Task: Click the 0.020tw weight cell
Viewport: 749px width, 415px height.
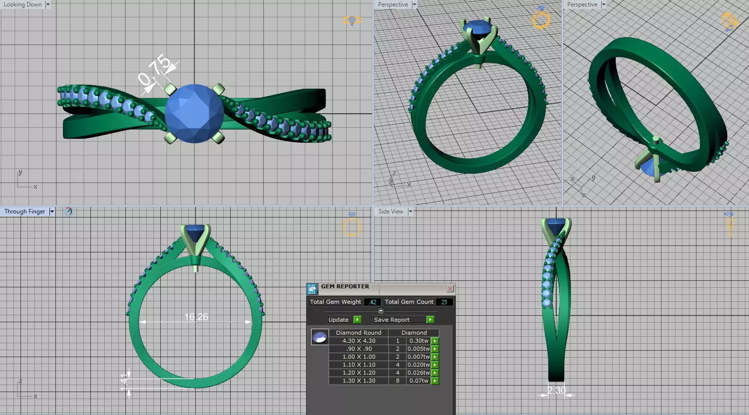Action: [x=419, y=365]
